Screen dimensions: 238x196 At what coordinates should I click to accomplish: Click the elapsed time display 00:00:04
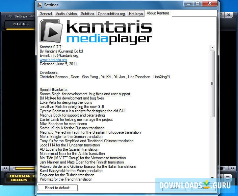coord(20,176)
